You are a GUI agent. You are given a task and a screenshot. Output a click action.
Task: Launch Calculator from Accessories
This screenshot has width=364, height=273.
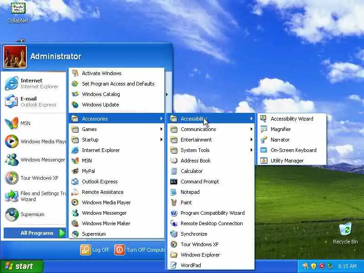pos(211,171)
